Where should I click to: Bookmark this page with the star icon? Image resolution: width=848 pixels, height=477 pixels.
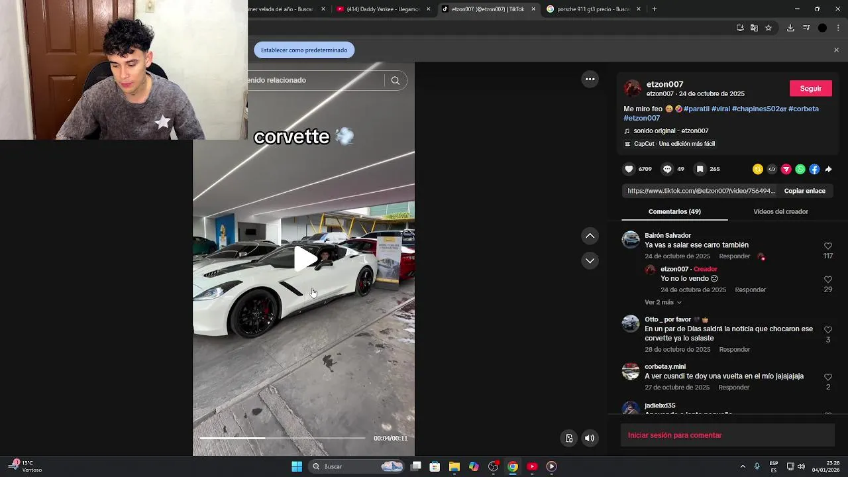tap(768, 28)
